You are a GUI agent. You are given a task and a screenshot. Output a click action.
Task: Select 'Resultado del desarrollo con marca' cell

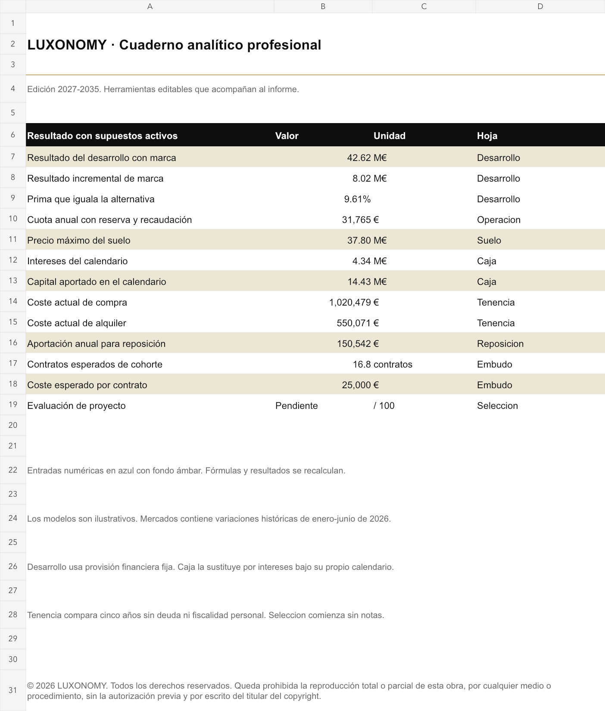pos(150,158)
